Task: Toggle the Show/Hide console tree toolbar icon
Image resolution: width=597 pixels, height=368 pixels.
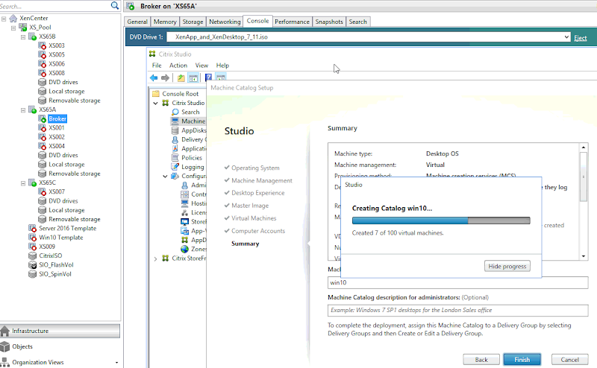Action: [x=193, y=78]
